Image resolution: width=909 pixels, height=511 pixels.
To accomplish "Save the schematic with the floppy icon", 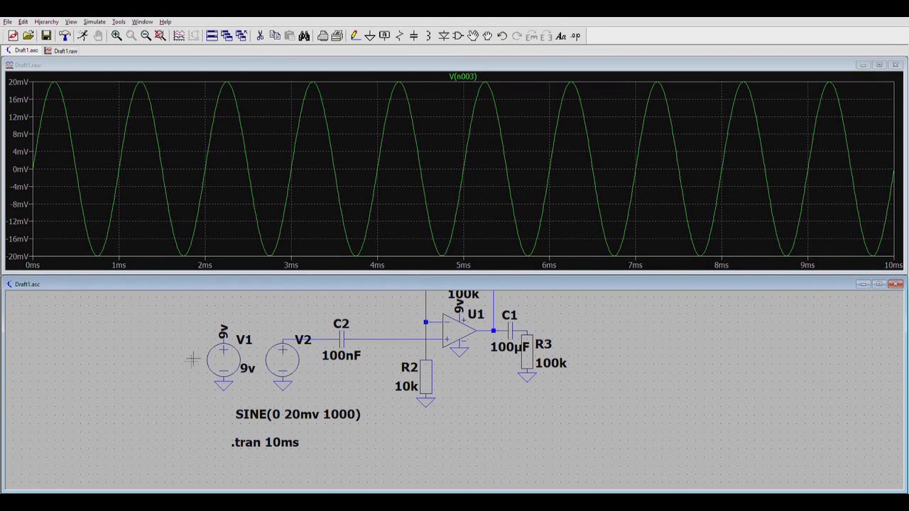I will [x=46, y=35].
